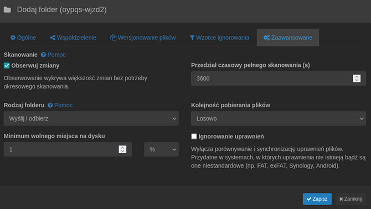The height and width of the screenshot is (209, 371).
Task: Go to the Wzorce ignorowania tab
Action: (219, 38)
